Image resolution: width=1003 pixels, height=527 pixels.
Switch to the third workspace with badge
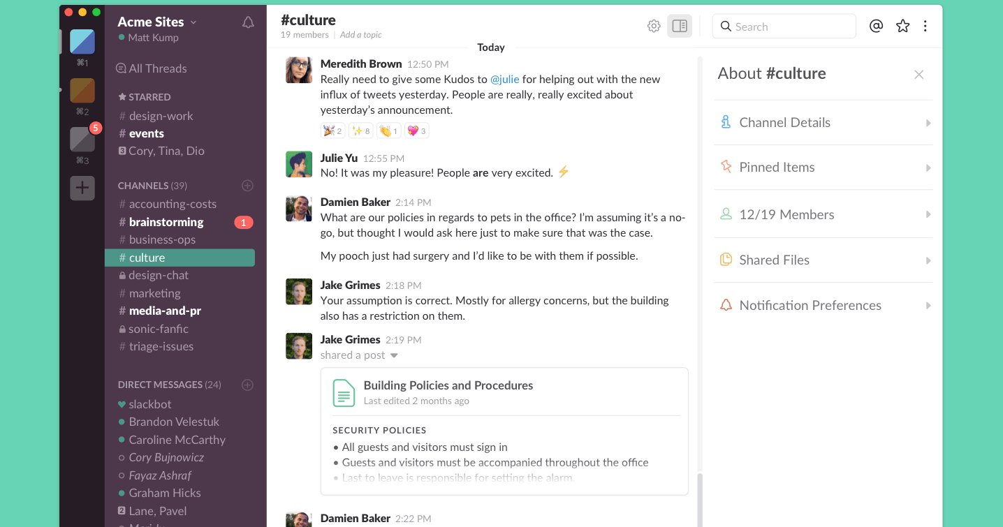point(82,139)
